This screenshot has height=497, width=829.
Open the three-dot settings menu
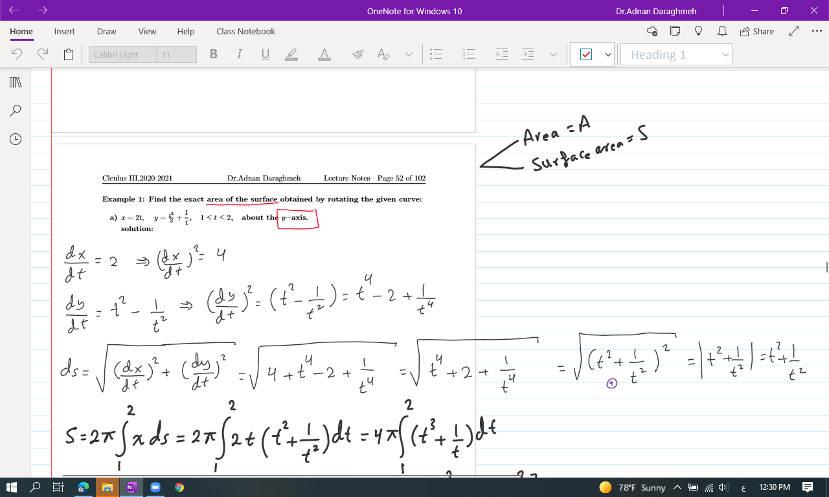[x=816, y=31]
